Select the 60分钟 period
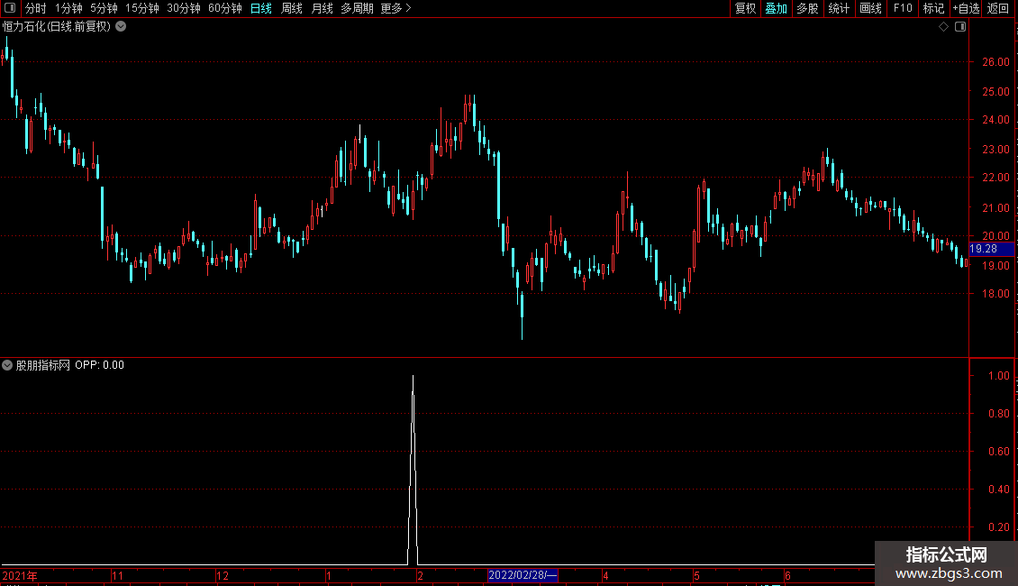 point(224,8)
